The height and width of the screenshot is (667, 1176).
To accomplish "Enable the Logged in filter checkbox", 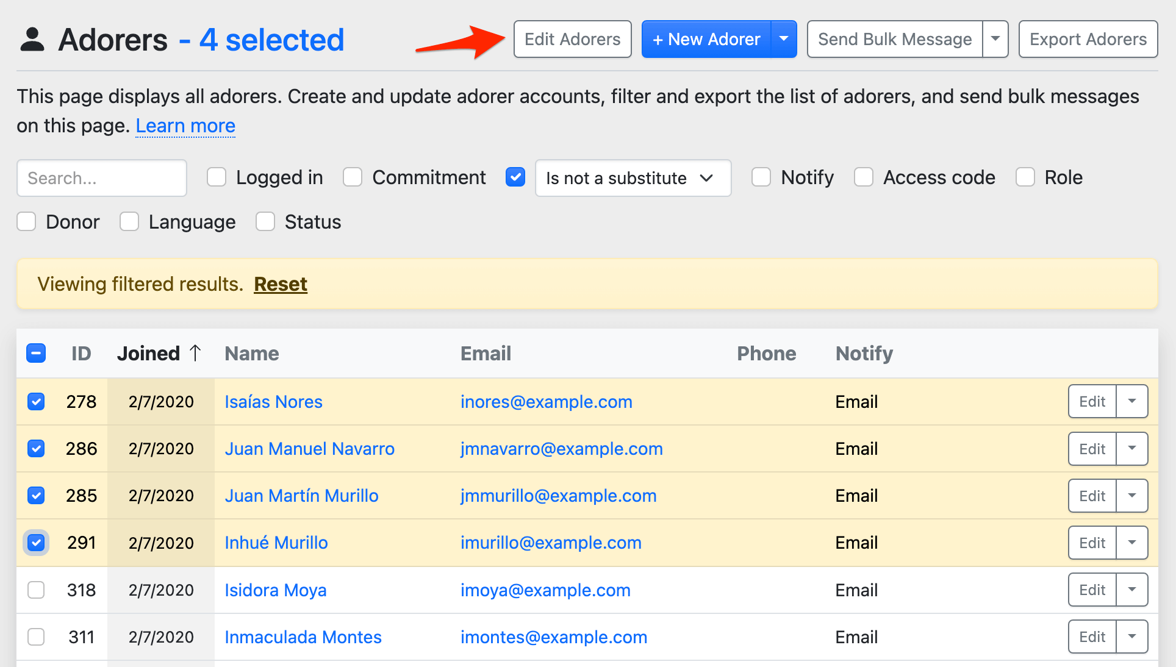I will (217, 177).
